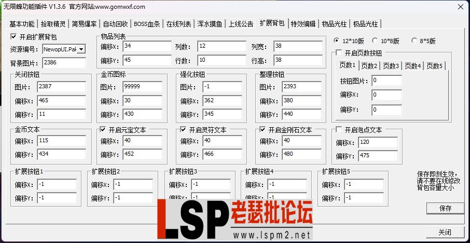The width and height of the screenshot is (470, 243).
Task: Switch to 基本功能 tab
Action: coord(22,24)
